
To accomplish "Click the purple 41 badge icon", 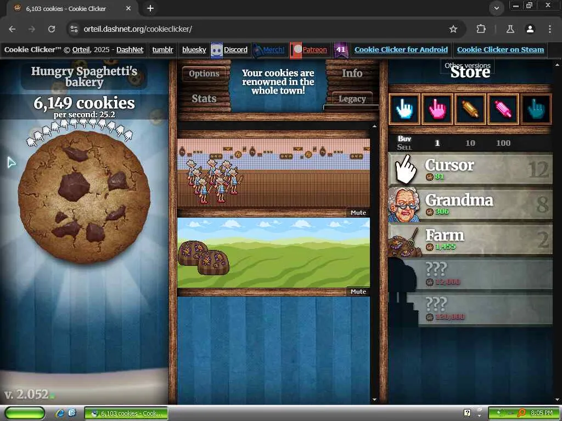I will pos(340,50).
